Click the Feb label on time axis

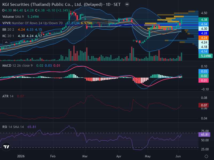[x=53, y=156]
